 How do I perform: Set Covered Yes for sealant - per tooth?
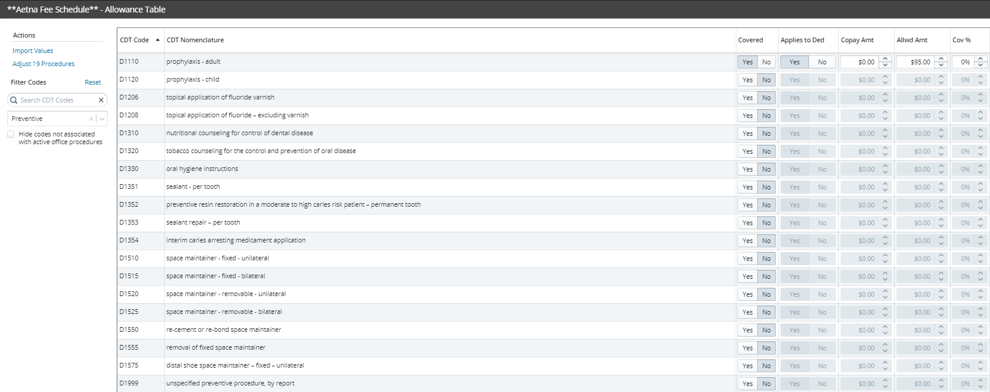coord(748,187)
